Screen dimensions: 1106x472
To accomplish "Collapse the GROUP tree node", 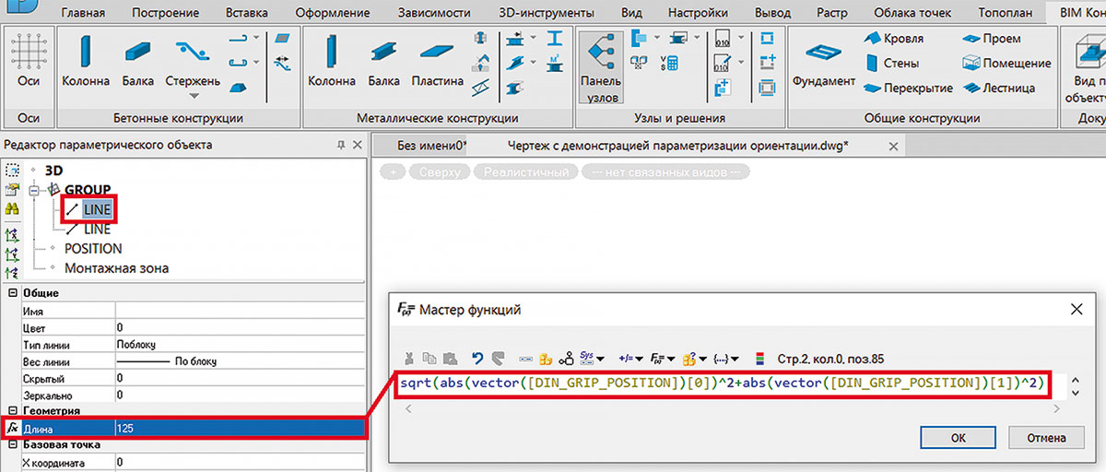I will pos(36,191).
